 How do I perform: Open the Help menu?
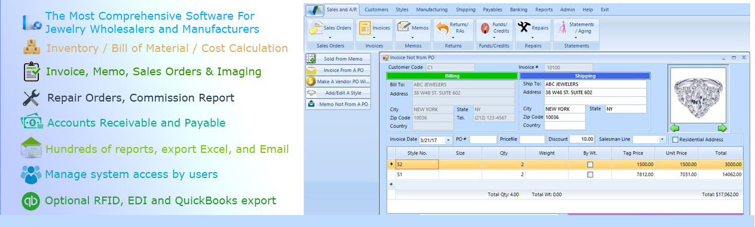pos(588,10)
